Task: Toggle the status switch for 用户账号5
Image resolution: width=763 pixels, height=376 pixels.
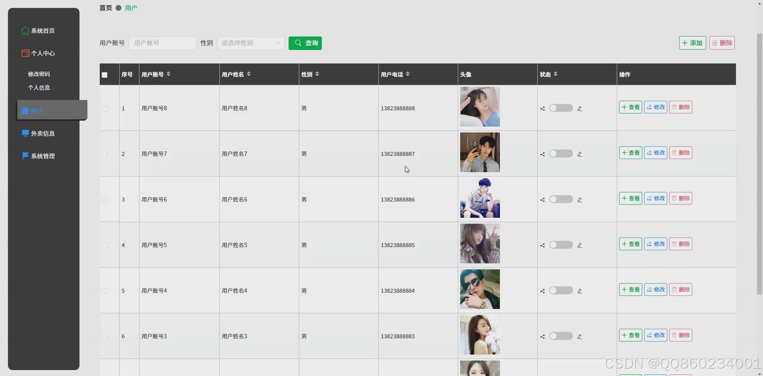Action: click(x=561, y=245)
